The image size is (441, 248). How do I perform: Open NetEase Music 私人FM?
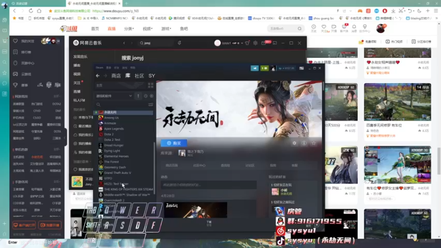click(79, 100)
